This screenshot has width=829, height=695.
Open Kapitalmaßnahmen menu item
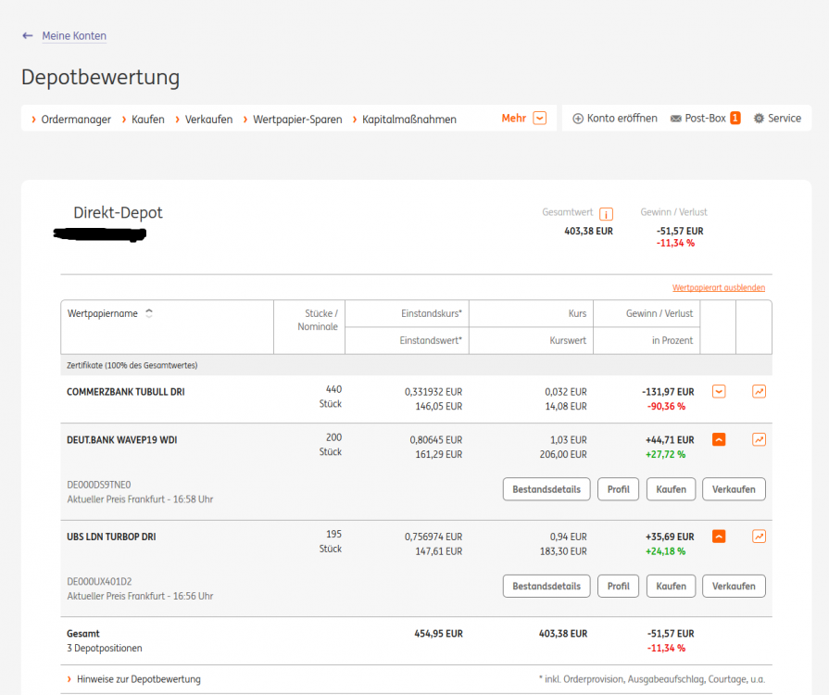408,120
